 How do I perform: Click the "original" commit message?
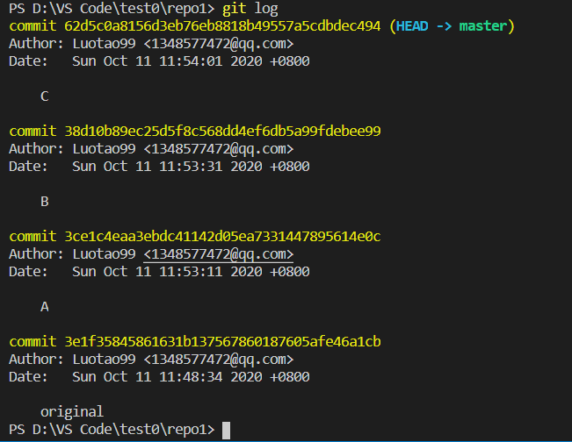point(72,411)
